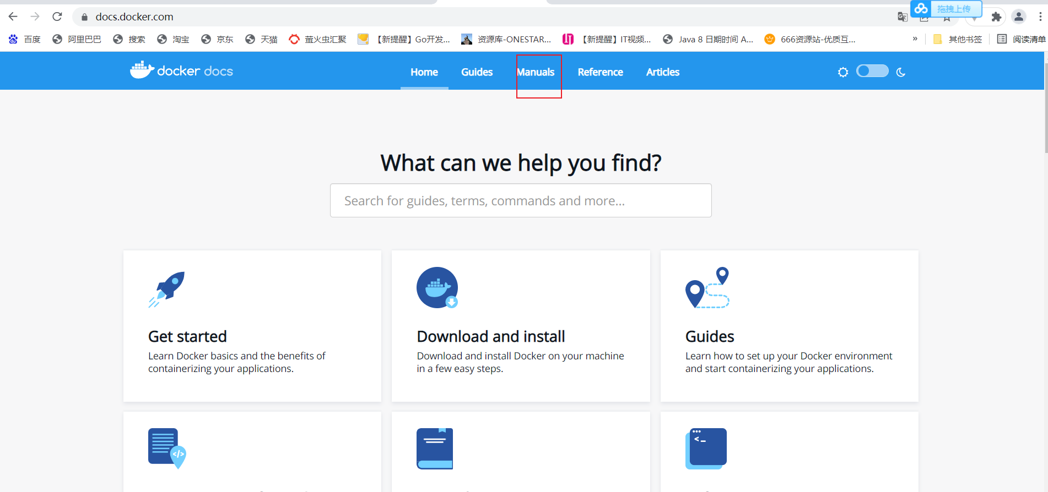The height and width of the screenshot is (492, 1048).
Task: Open the Chrome three-dot menu
Action: [x=1040, y=17]
